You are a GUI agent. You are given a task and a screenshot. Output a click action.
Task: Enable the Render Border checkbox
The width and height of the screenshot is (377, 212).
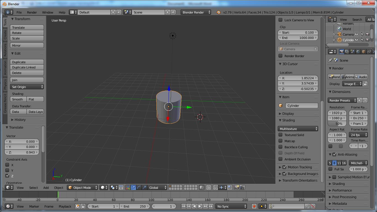point(280,56)
